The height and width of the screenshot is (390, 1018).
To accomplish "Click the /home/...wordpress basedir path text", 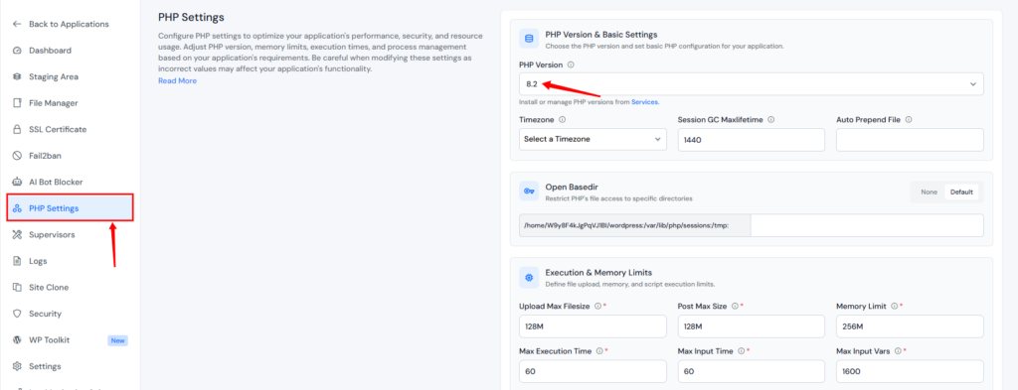I will [x=626, y=225].
